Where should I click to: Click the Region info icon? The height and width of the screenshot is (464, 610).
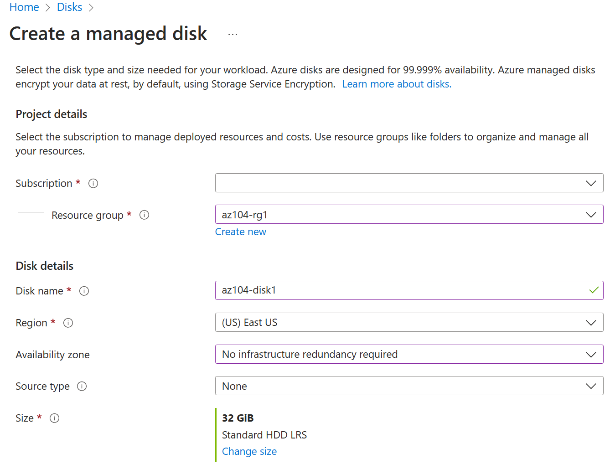pyautogui.click(x=68, y=323)
